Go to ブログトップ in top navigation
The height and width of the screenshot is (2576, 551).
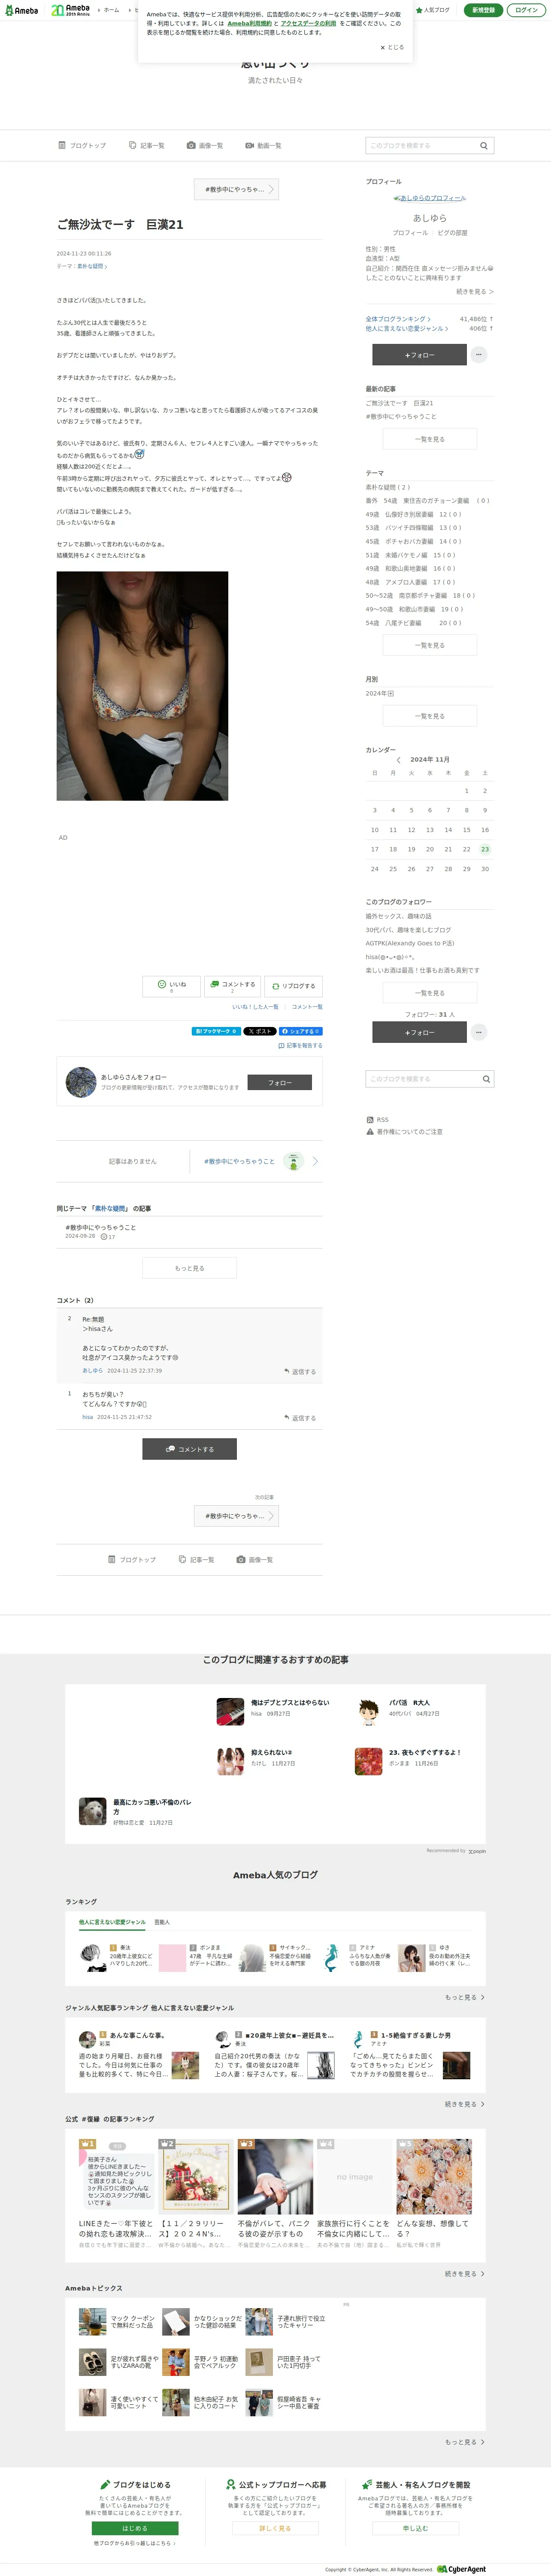[x=82, y=146]
